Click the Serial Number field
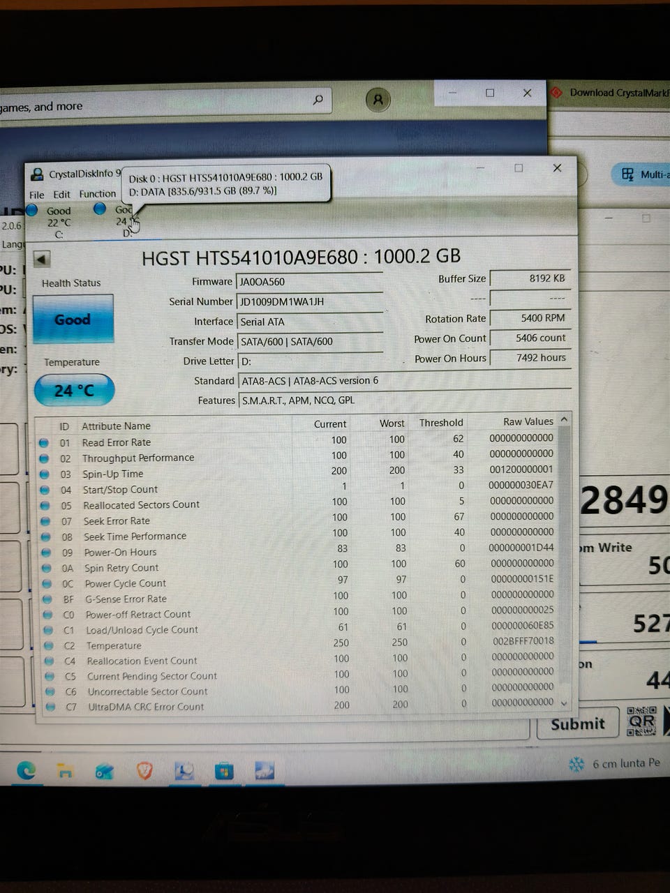This screenshot has height=893, width=670. [x=310, y=302]
